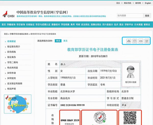Image resolution: width=153 pixels, height=125 pixels.
Task: Open 学历查询 menu item
Action: coord(21,24)
